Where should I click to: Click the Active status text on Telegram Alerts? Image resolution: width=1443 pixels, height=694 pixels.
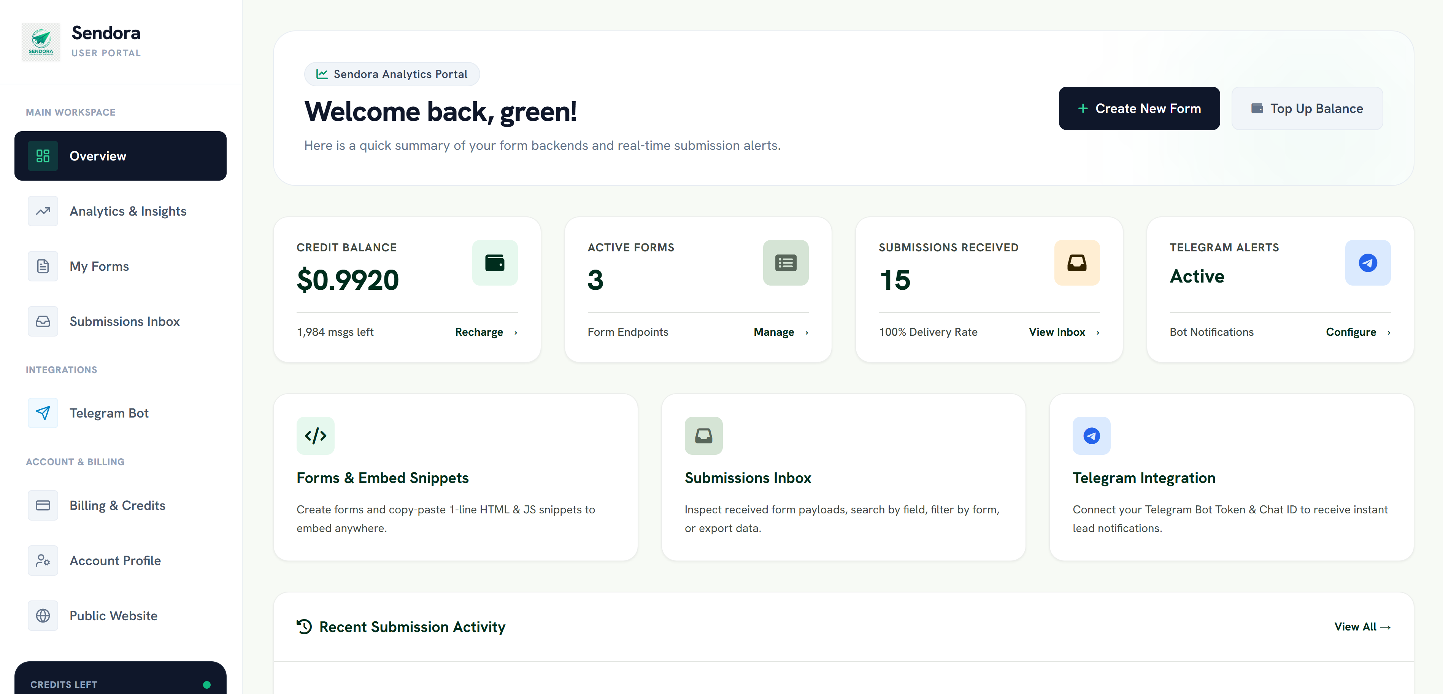tap(1197, 276)
